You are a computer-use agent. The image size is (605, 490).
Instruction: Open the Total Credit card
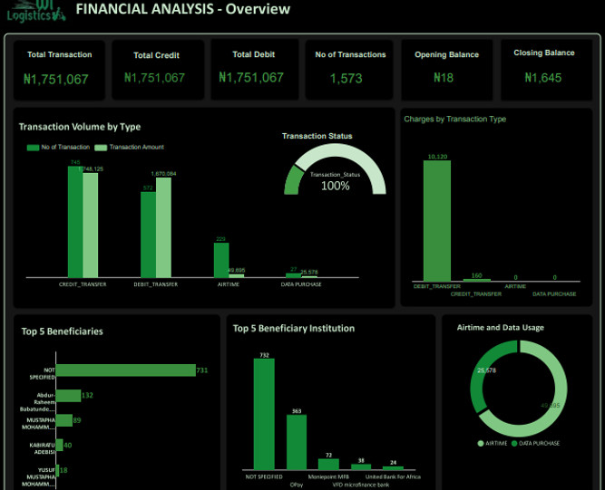pyautogui.click(x=158, y=70)
